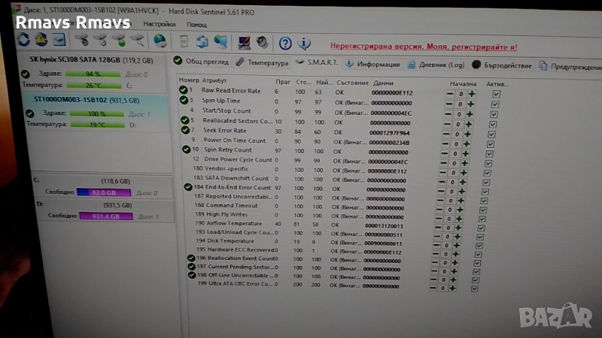Click the speaker sound icon in toolbar
This screenshot has height=338, width=602.
point(261,42)
